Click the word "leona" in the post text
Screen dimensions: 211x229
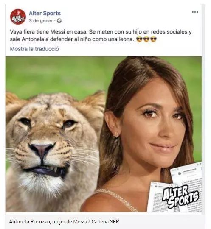(x=126, y=39)
